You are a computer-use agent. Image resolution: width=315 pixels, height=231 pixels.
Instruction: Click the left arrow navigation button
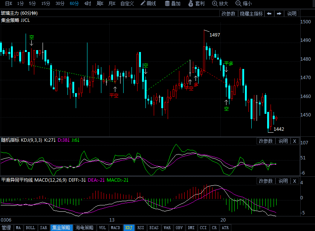point(269,14)
